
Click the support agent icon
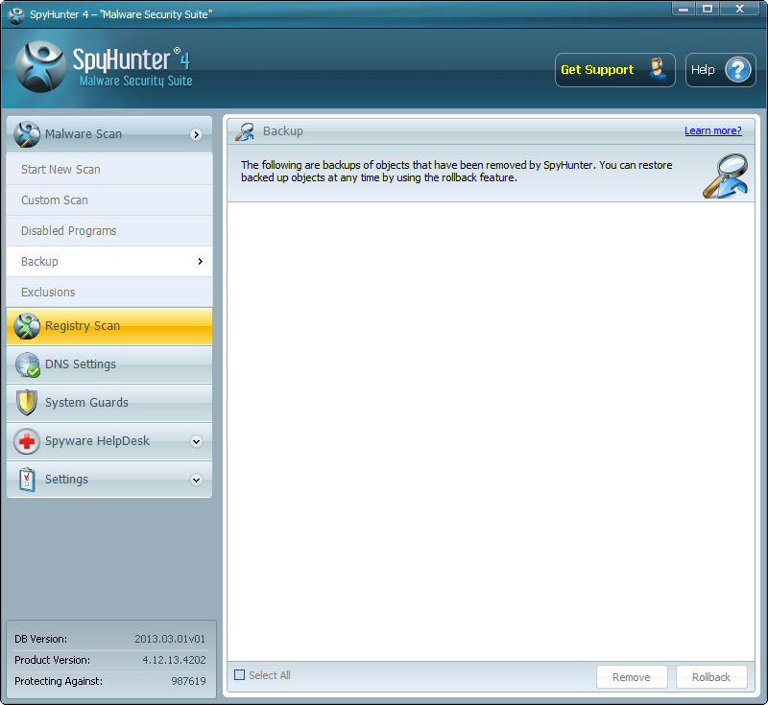click(657, 70)
